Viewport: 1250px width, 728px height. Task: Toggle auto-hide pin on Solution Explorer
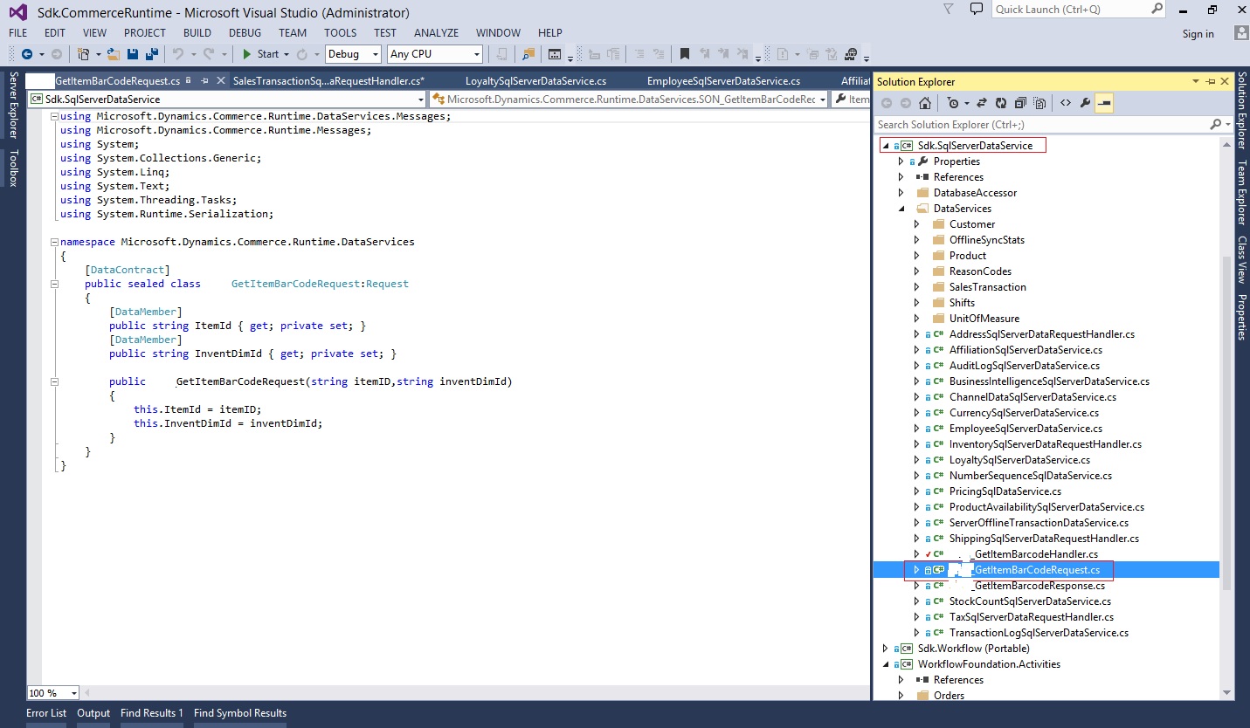[1211, 81]
